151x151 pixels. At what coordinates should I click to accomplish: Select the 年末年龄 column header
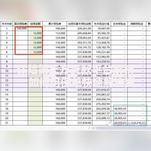point(7,24)
